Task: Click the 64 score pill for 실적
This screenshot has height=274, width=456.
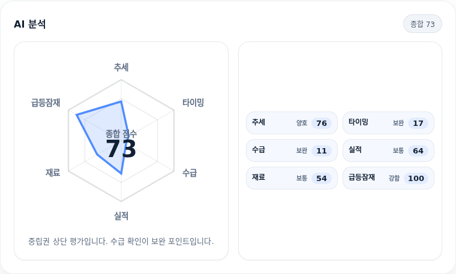Action: (418, 151)
